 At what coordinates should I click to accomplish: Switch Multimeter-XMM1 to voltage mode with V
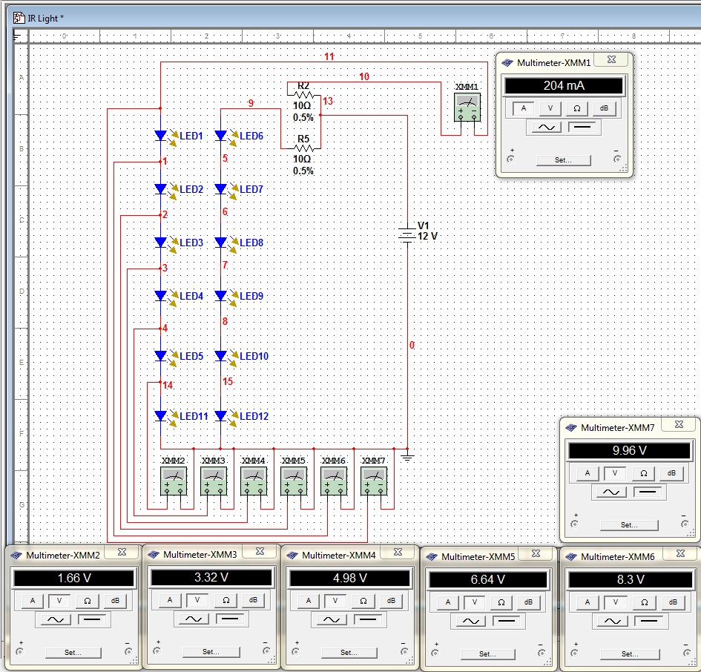pyautogui.click(x=550, y=108)
